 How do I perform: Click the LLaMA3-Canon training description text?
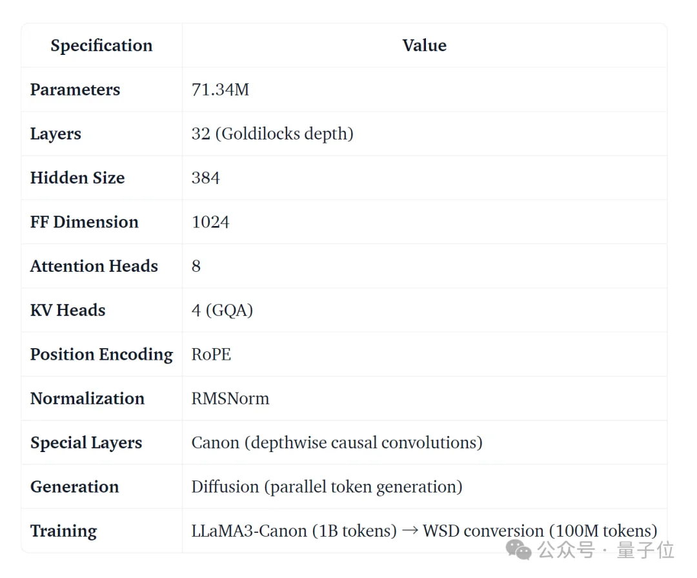[x=424, y=531]
